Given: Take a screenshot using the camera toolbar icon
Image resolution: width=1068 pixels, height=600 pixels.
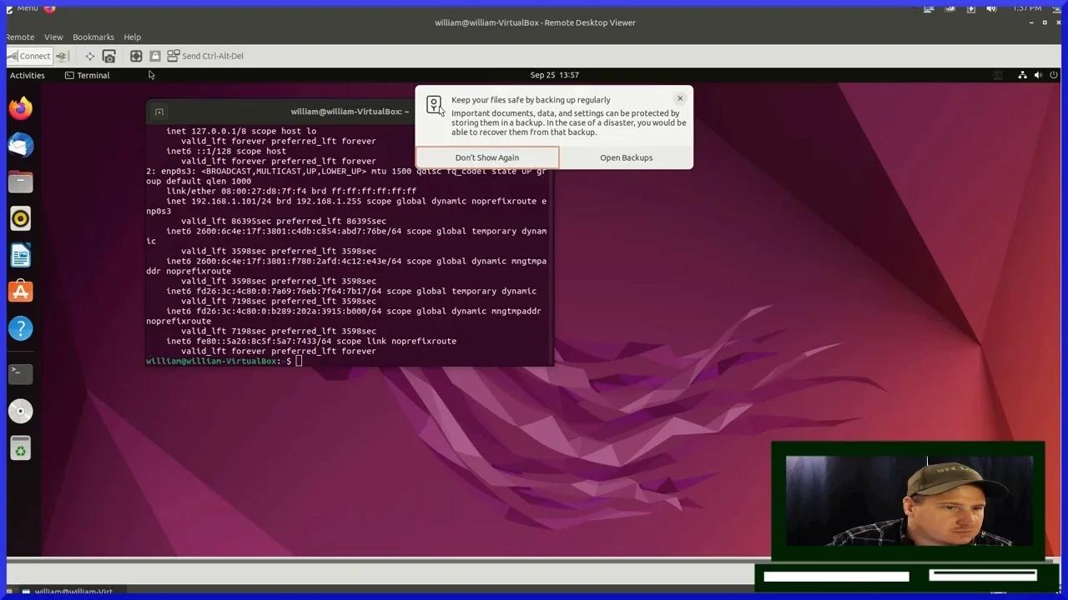Looking at the screenshot, I should click(x=108, y=55).
